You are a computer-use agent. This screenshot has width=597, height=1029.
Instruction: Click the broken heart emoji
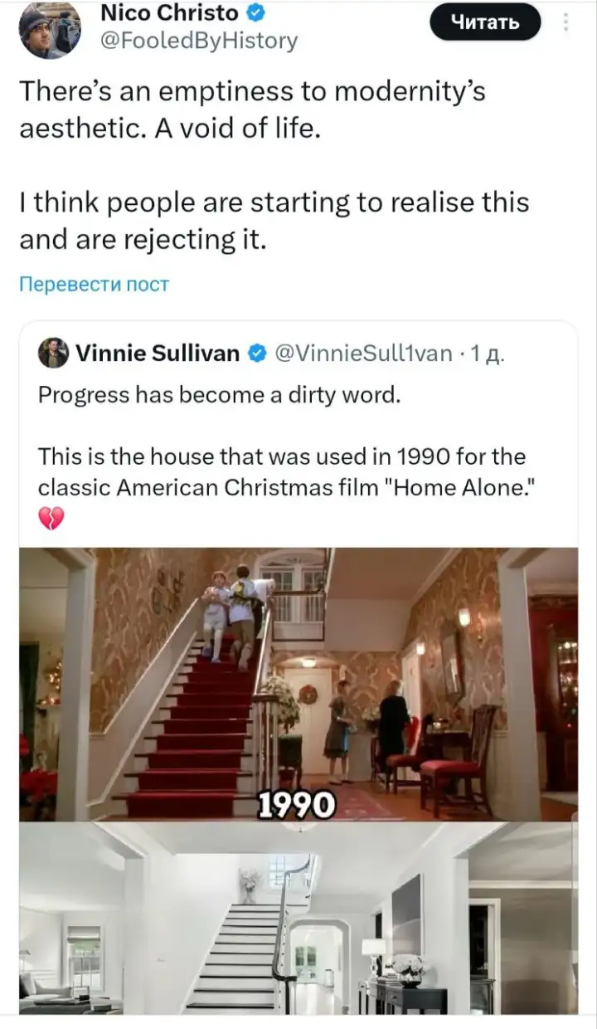[x=51, y=519]
